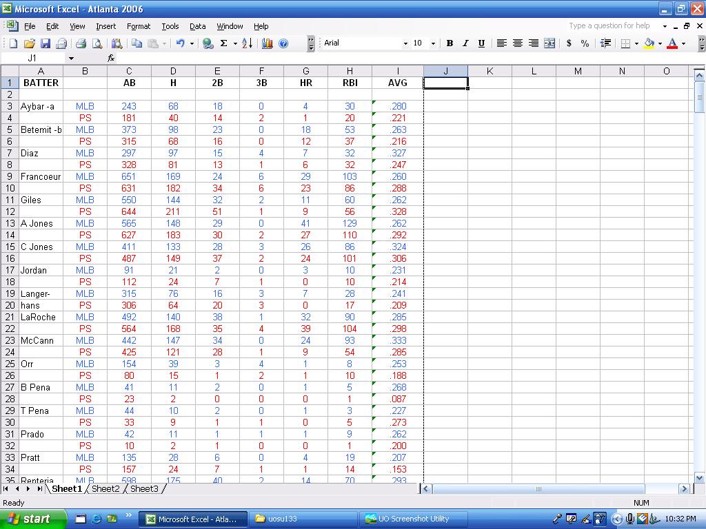
Task: Switch to the Sheet3 tab
Action: [x=144, y=488]
